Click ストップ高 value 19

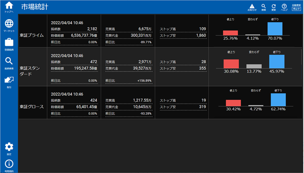click(203, 100)
